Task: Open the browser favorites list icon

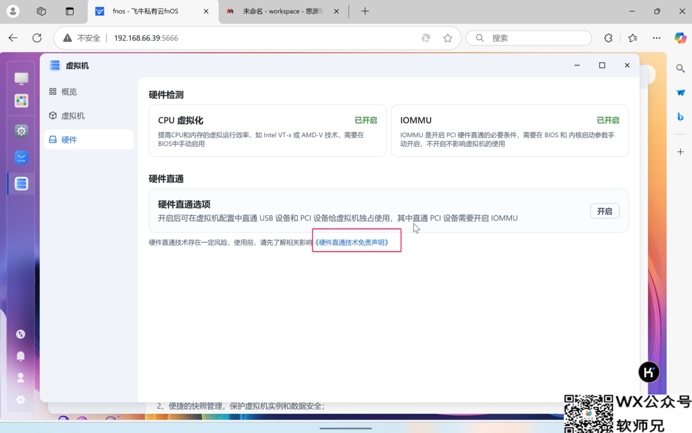Action: pyautogui.click(x=632, y=38)
